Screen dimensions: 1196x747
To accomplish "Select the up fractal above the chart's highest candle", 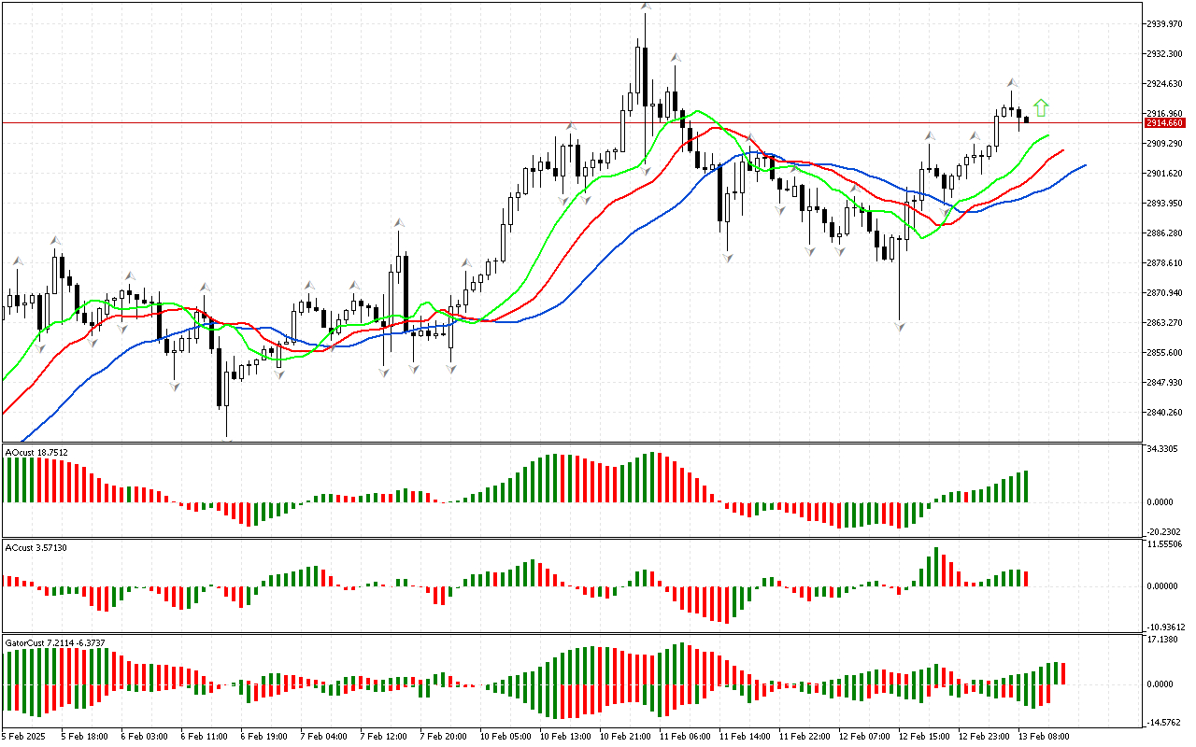I will pos(646,6).
